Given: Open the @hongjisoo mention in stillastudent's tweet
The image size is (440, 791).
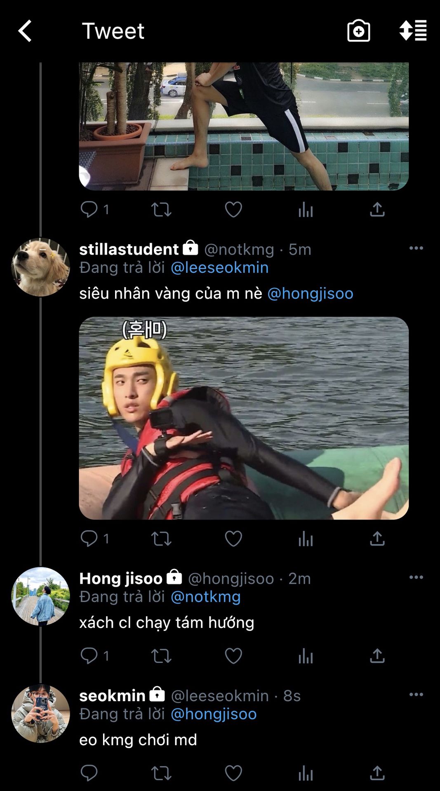Looking at the screenshot, I should [310, 293].
